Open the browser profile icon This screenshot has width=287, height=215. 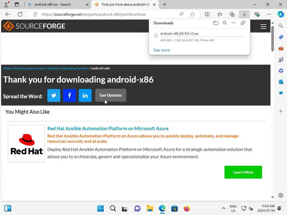pos(6,4)
